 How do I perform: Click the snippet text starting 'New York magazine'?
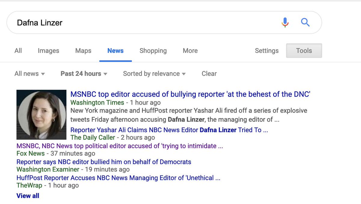coord(189,115)
